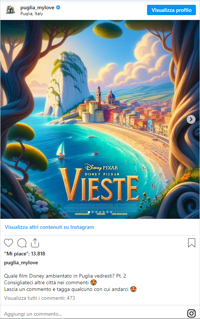Click the Vieste poster image
The width and height of the screenshot is (200, 319).
tap(100, 119)
